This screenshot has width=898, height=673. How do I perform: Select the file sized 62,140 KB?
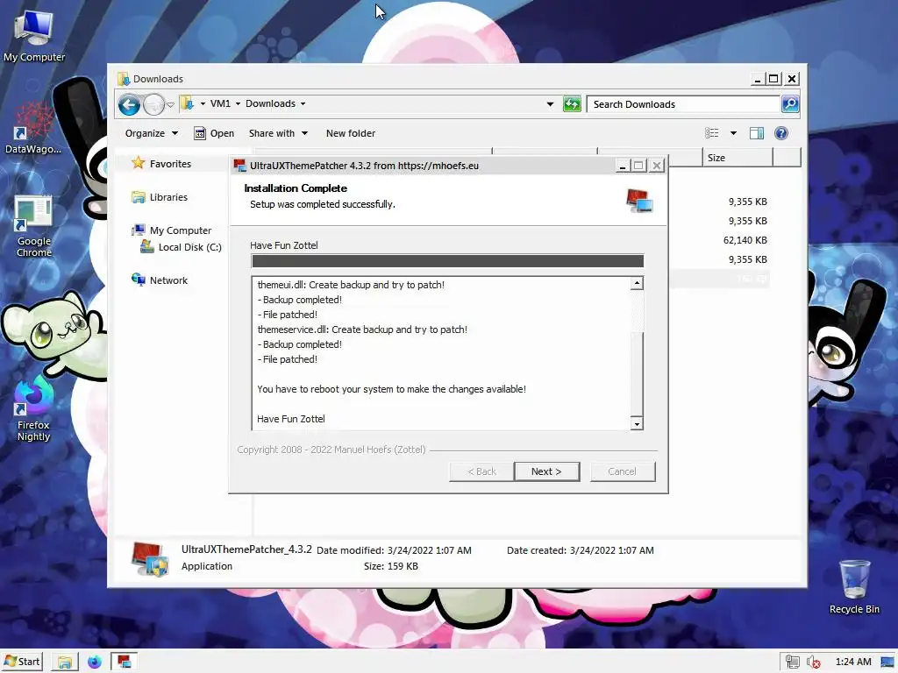(x=745, y=240)
